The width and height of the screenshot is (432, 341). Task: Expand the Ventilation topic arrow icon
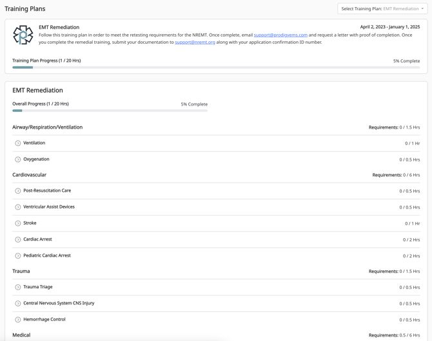(x=17, y=143)
